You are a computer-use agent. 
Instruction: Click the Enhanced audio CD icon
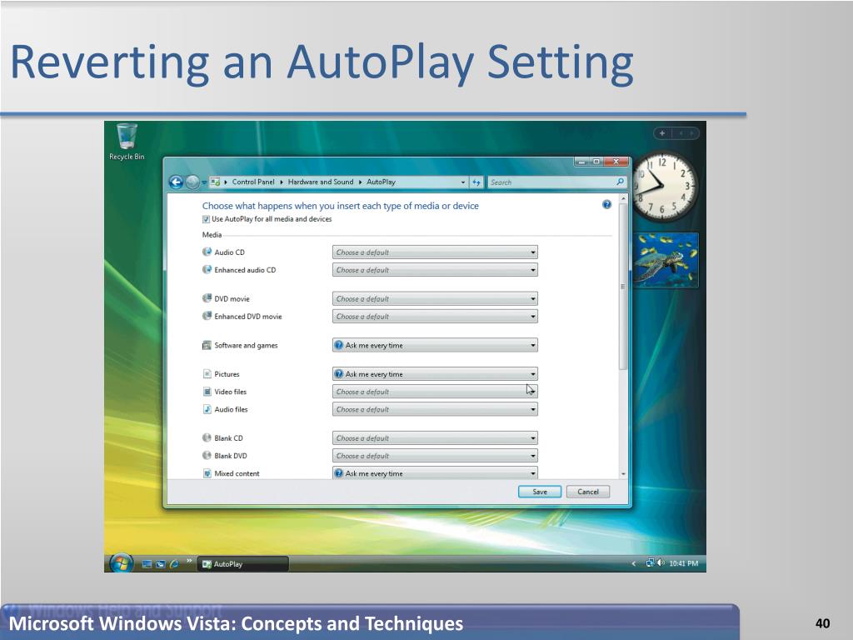tap(207, 270)
